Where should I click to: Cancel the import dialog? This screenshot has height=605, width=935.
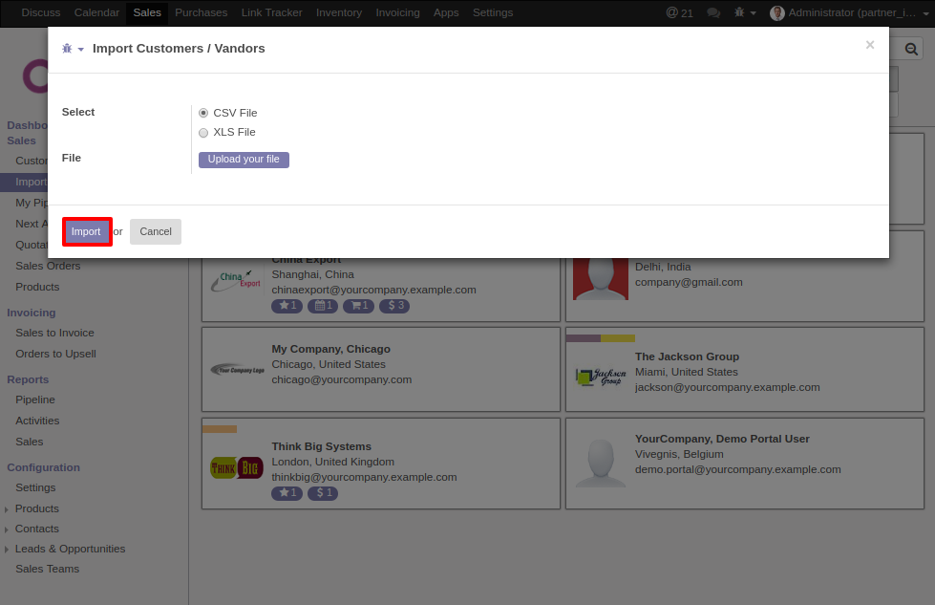pos(156,231)
